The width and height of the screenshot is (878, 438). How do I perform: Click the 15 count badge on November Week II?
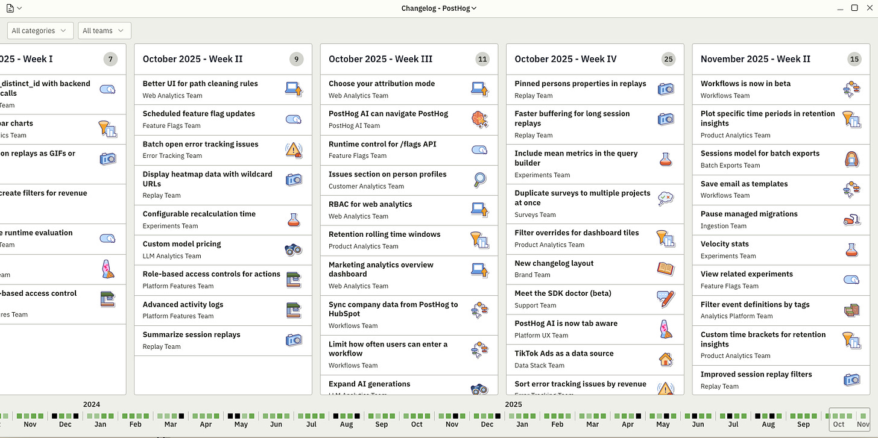854,59
